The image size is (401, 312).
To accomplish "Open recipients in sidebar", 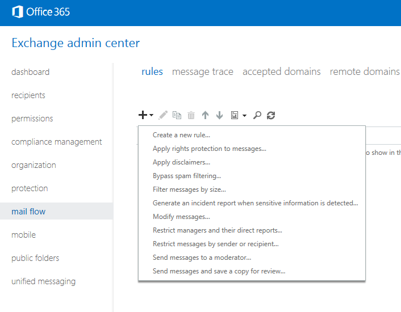I will pos(28,95).
